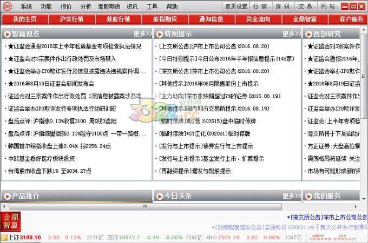The width and height of the screenshot is (368, 243).
Task: Click the 深证 index value 10872.7
Action: pos(129,238)
